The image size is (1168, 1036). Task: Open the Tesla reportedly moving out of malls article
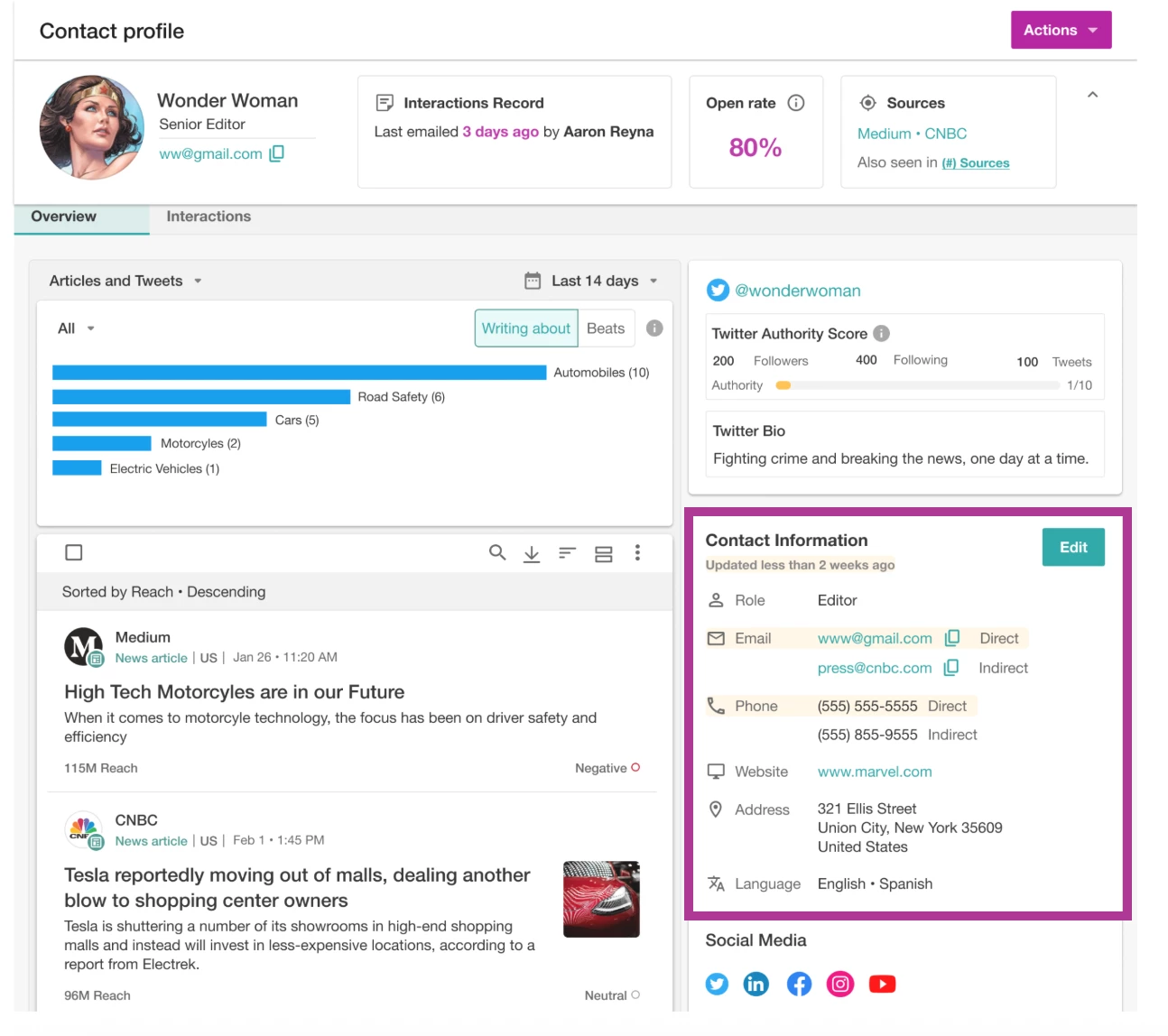point(297,888)
